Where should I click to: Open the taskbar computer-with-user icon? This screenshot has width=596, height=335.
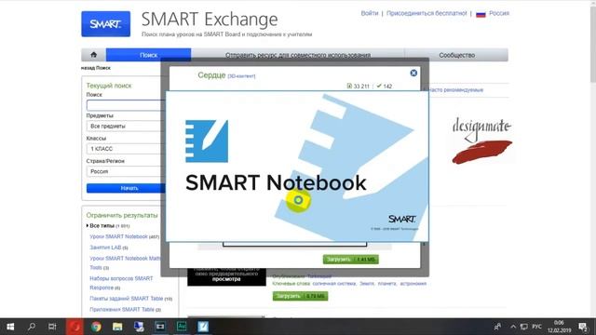(139, 327)
